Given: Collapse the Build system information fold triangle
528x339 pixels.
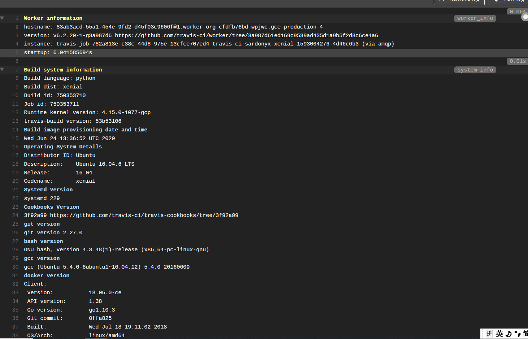Looking at the screenshot, I should [2, 70].
